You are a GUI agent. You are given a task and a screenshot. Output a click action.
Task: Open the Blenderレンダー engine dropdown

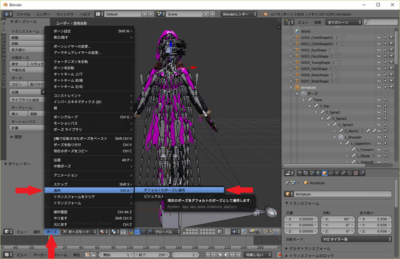pos(239,14)
